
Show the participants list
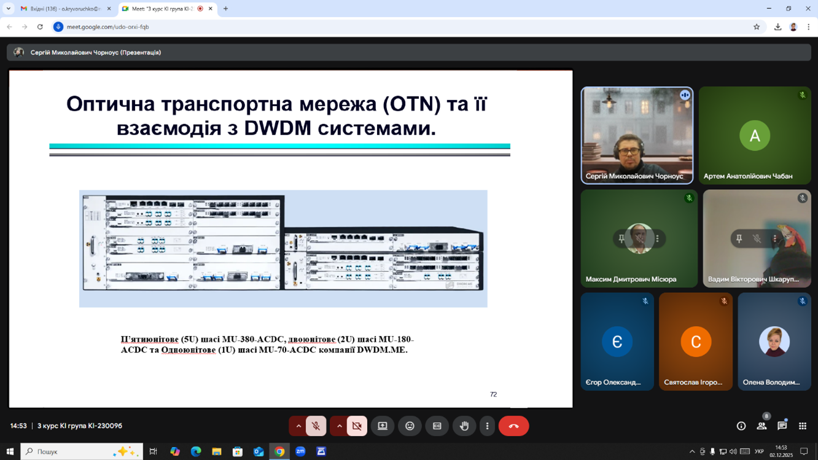[762, 426]
